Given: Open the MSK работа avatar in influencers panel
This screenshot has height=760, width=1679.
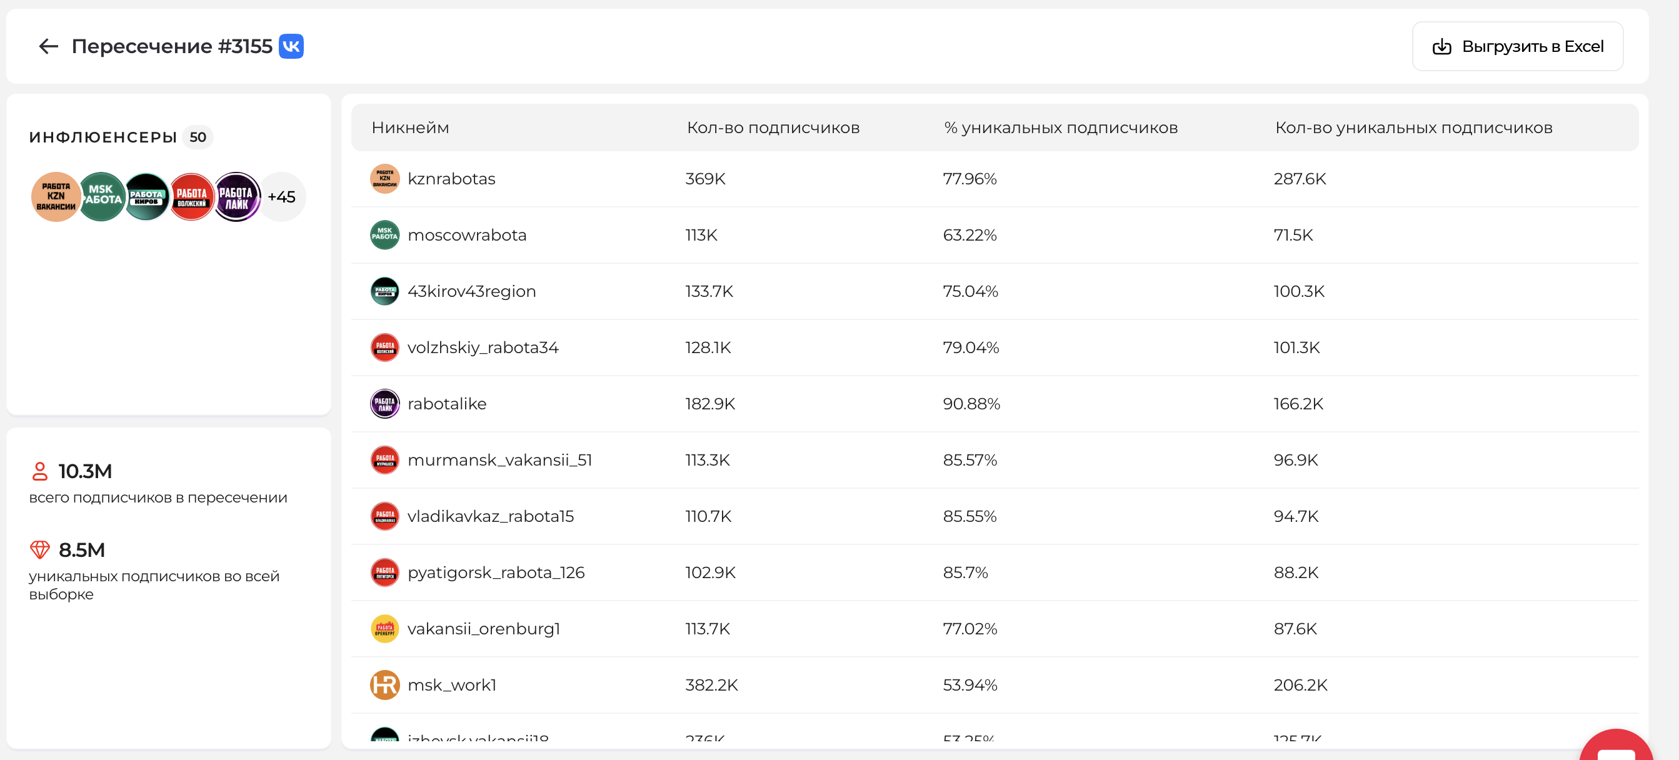Looking at the screenshot, I should click(x=103, y=197).
